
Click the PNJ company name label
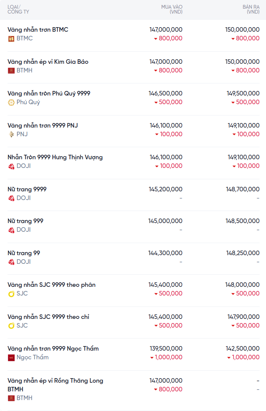(x=22, y=134)
